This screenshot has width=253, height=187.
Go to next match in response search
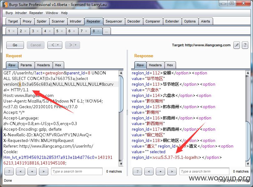click(172, 171)
